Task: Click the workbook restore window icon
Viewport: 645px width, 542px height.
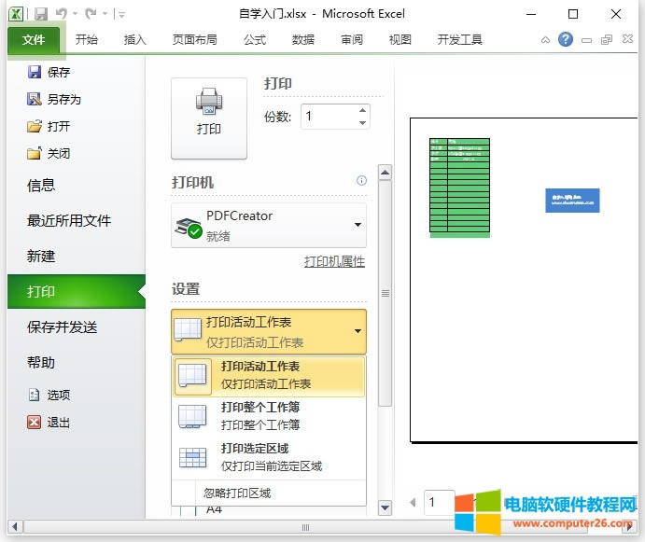Action: [x=607, y=39]
